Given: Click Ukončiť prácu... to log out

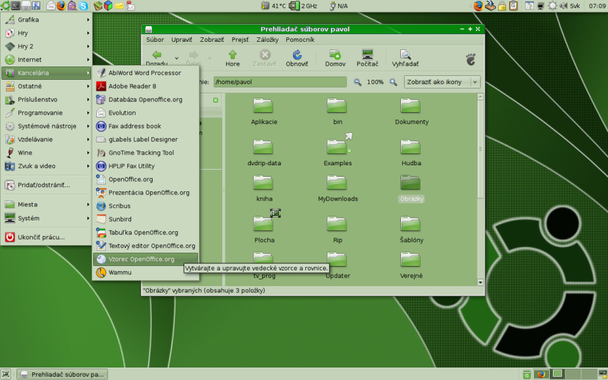Looking at the screenshot, I should coord(41,237).
